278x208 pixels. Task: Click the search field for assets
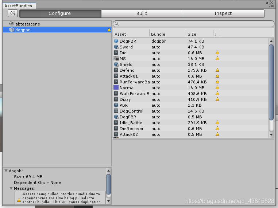pyautogui.click(x=194, y=24)
